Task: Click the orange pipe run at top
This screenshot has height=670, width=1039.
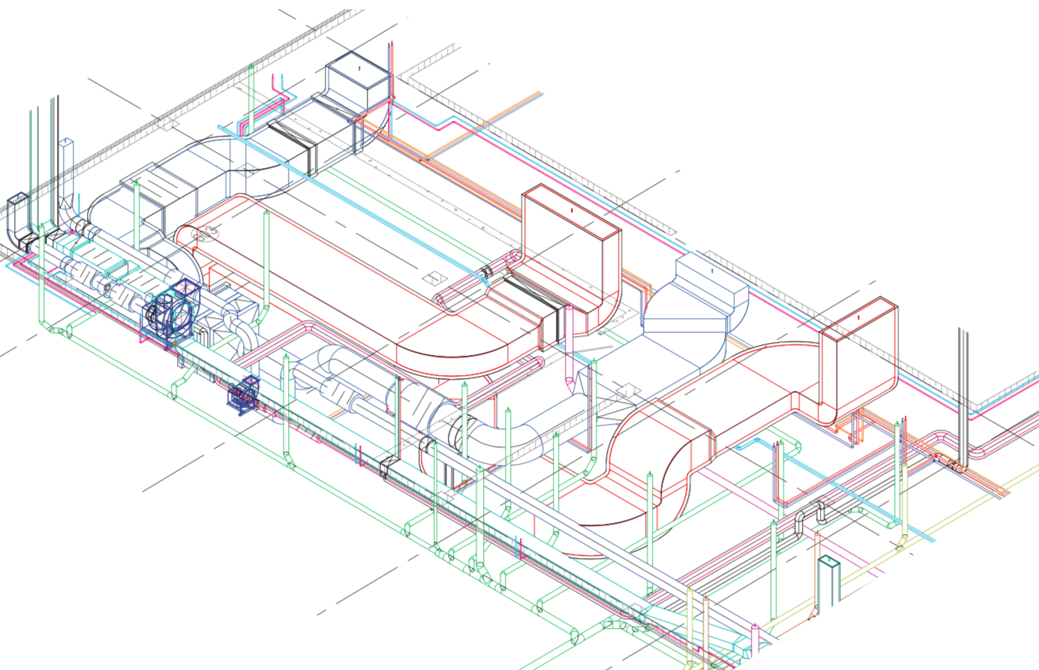Action: pyautogui.click(x=488, y=124)
